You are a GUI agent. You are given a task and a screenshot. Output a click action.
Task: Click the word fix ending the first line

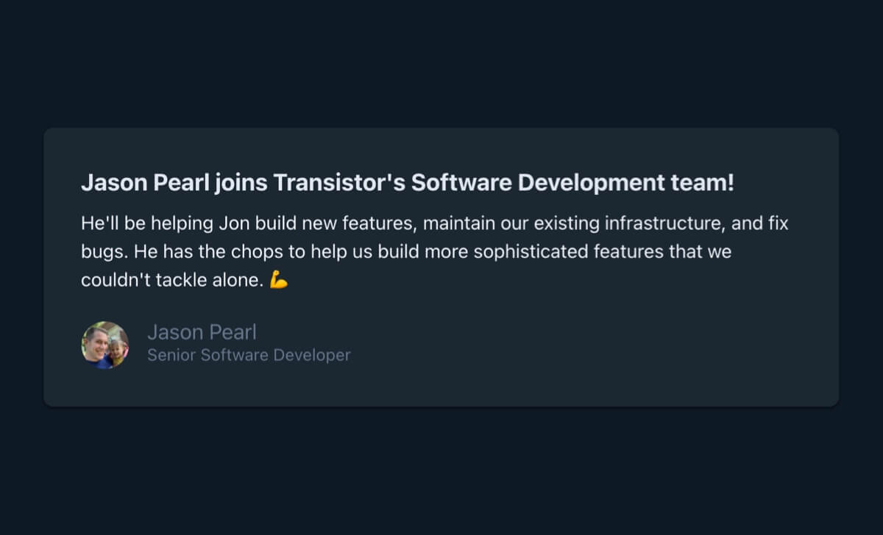[x=779, y=223]
